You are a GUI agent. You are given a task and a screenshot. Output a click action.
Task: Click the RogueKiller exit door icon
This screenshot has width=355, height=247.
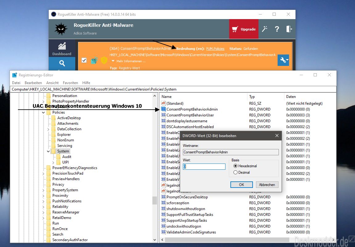[289, 29]
